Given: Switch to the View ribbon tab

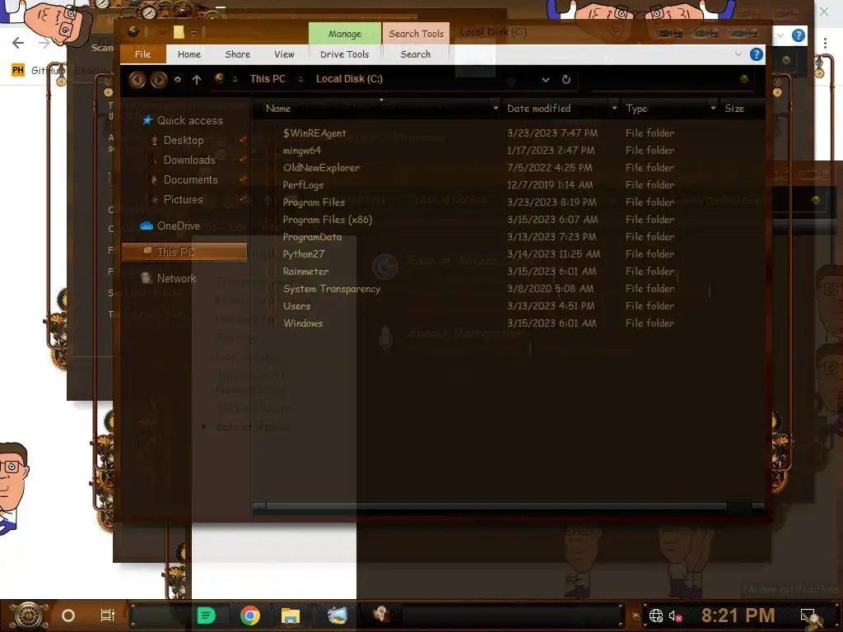Looking at the screenshot, I should coord(284,54).
